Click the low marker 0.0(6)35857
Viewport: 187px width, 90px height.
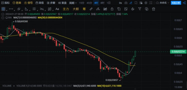112,80
